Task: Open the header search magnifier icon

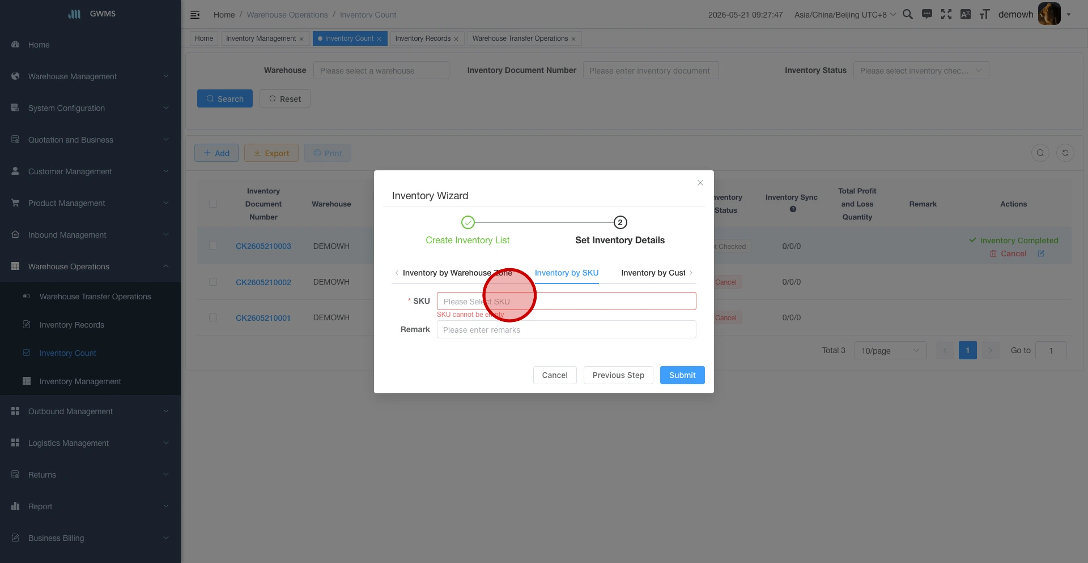Action: click(907, 14)
